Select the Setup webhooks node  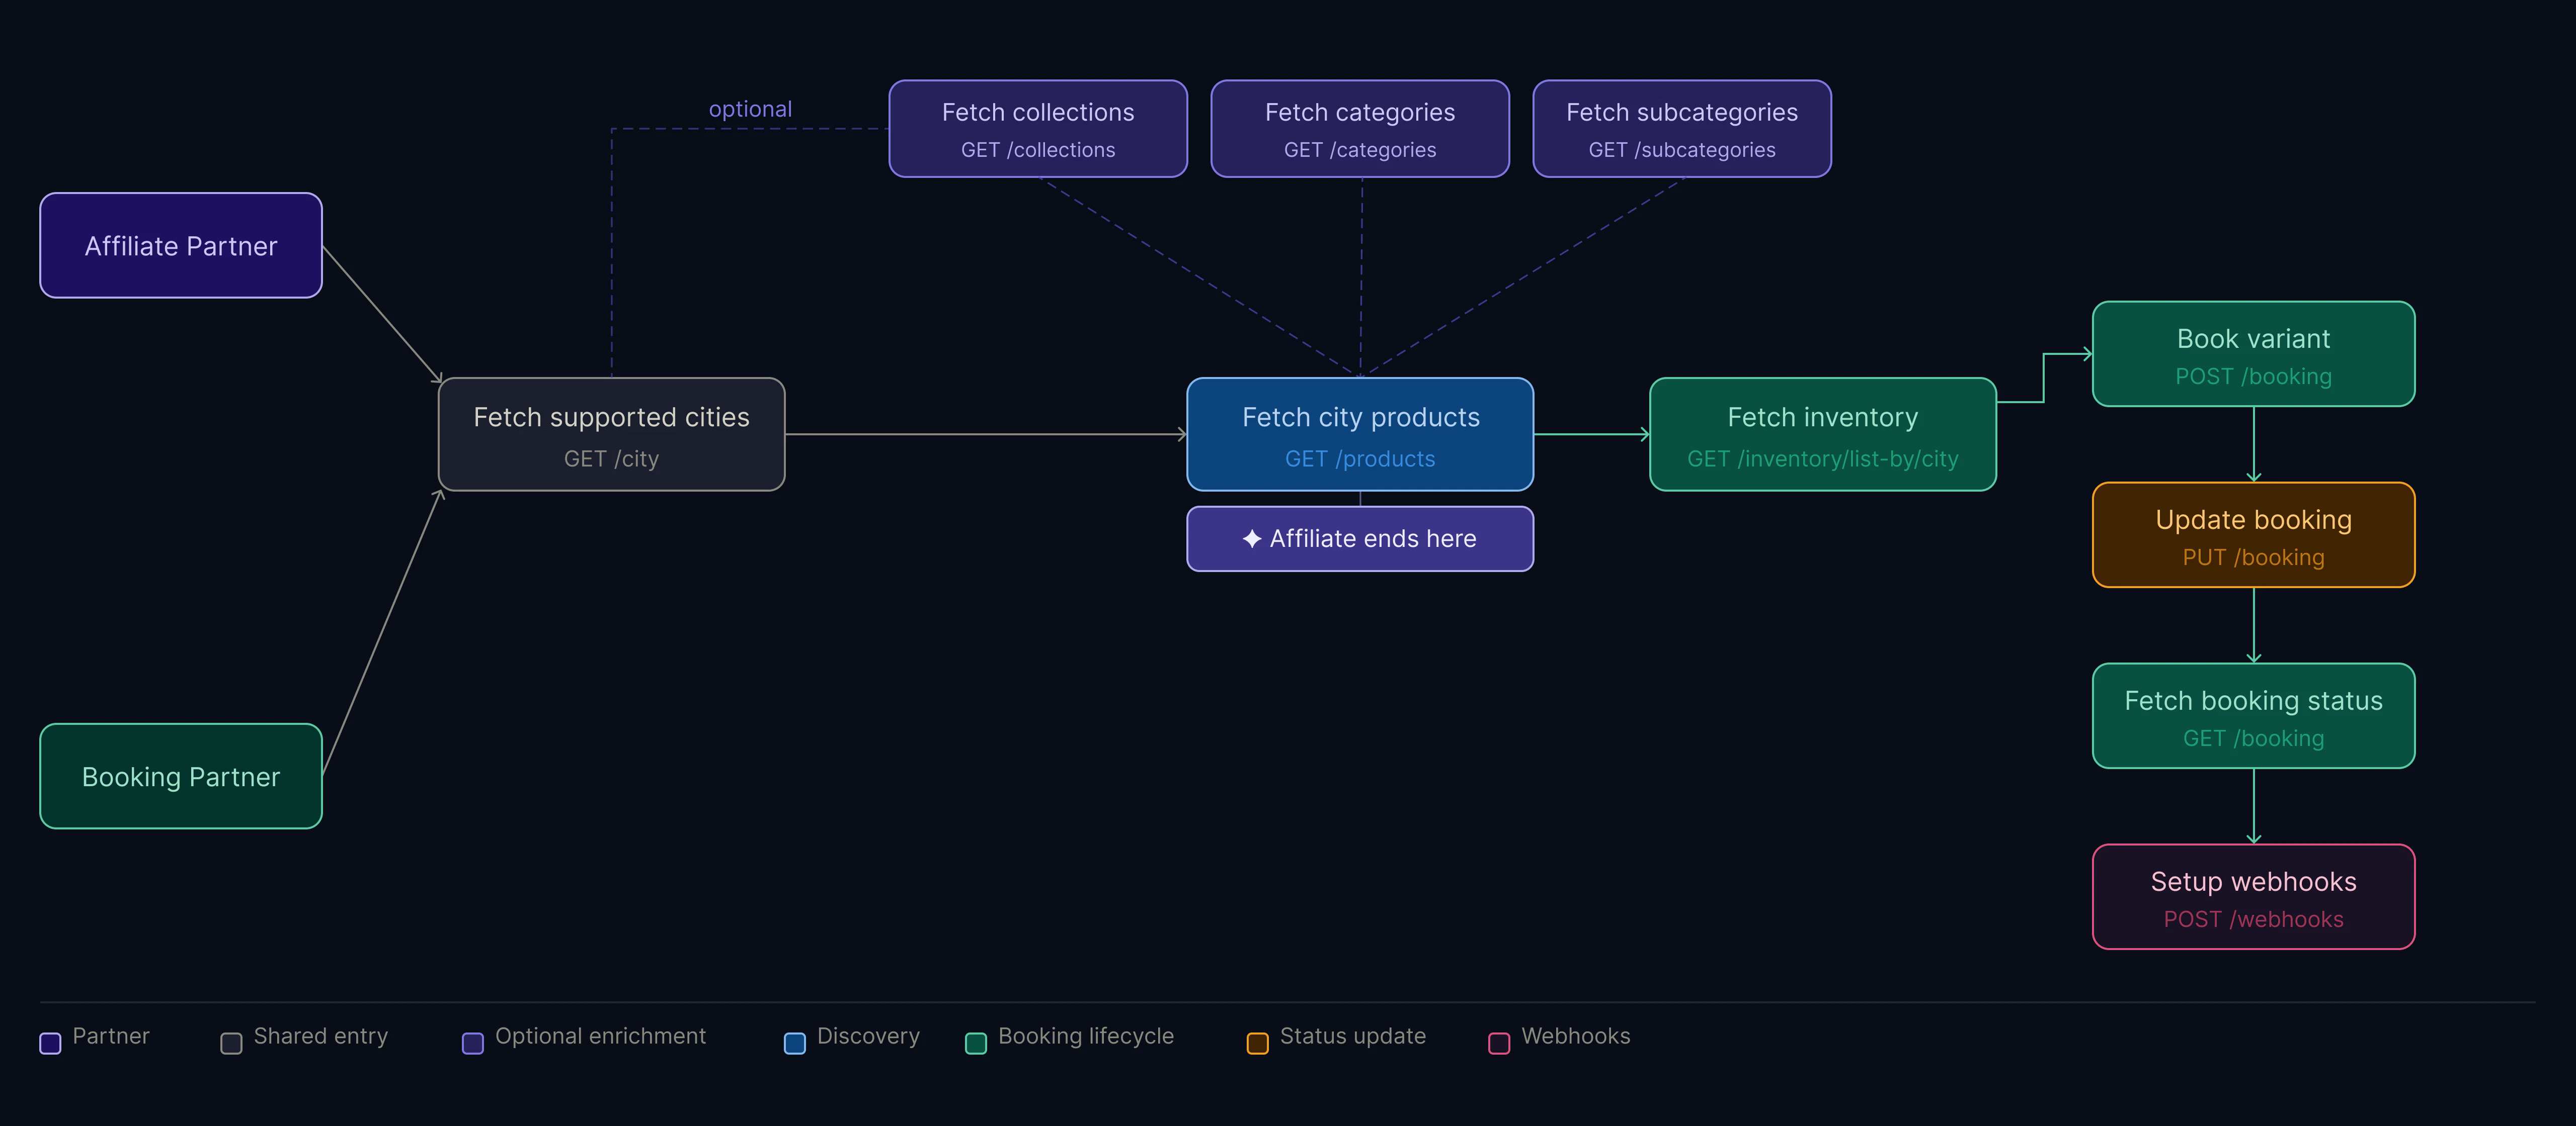(x=2253, y=897)
